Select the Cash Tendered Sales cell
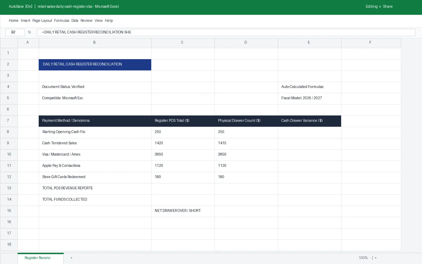This screenshot has width=422, height=264. coord(95,143)
